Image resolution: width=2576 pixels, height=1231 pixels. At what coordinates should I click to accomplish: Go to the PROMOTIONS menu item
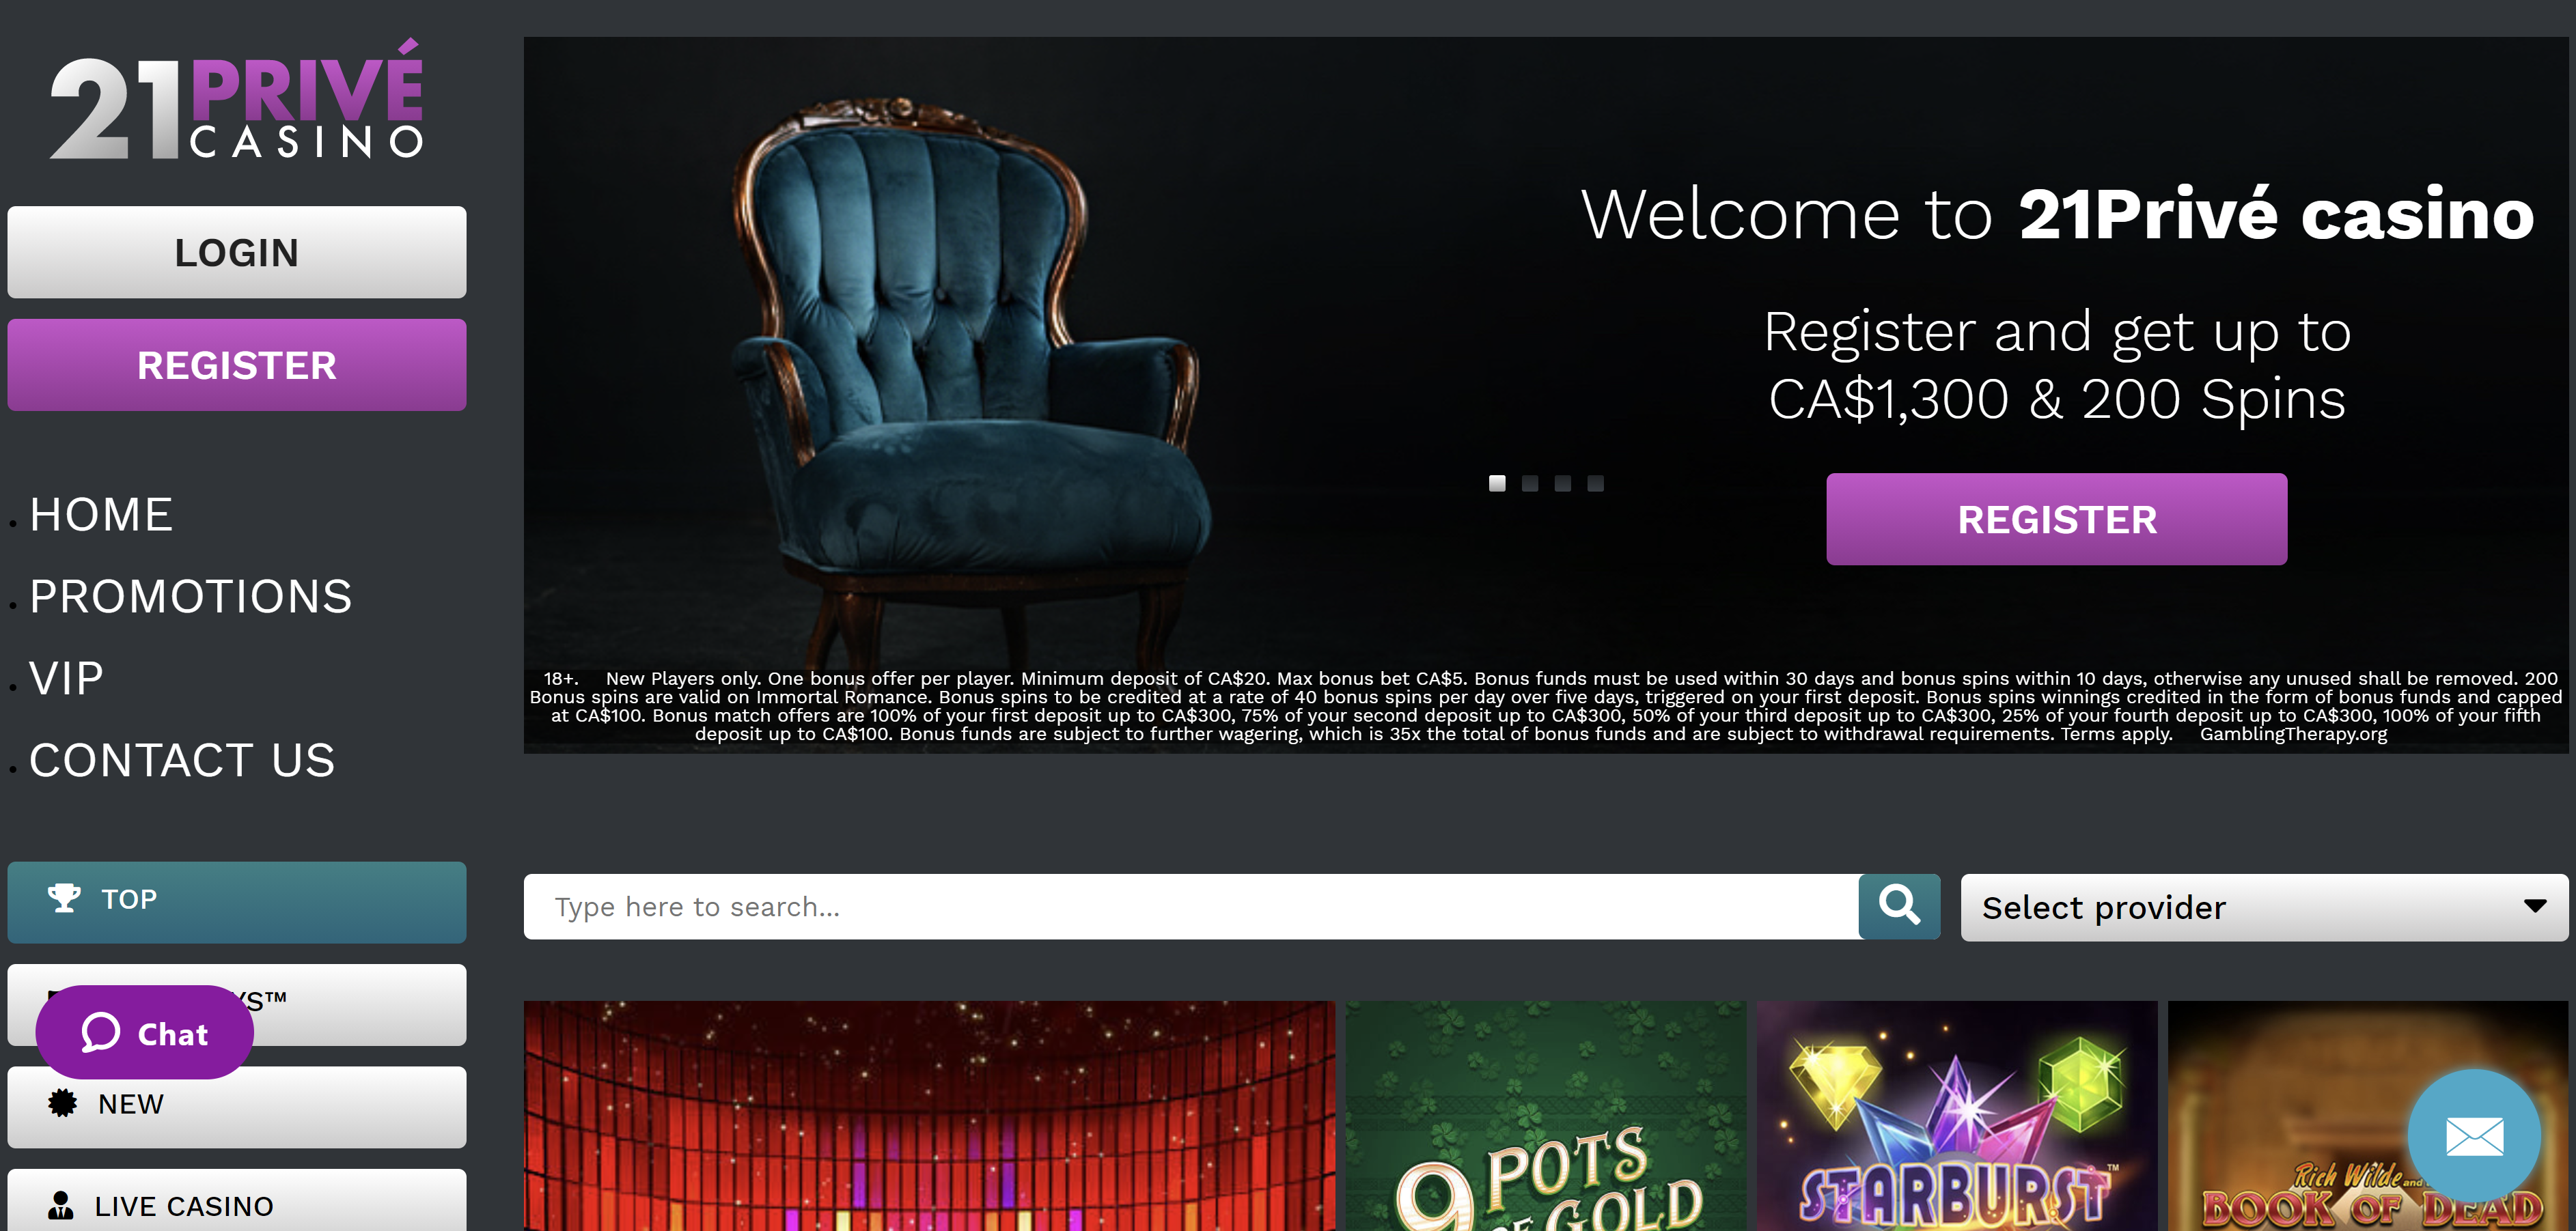(190, 597)
